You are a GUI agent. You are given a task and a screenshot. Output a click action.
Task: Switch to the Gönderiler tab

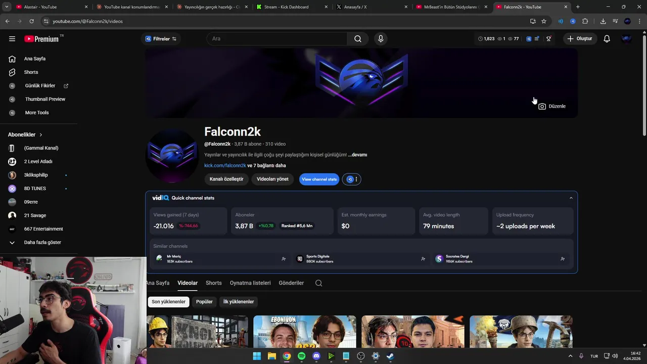tap(291, 283)
